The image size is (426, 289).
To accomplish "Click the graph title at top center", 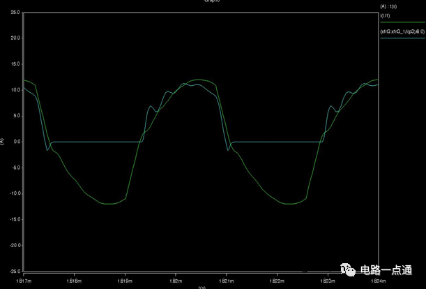I will tap(201, 2).
